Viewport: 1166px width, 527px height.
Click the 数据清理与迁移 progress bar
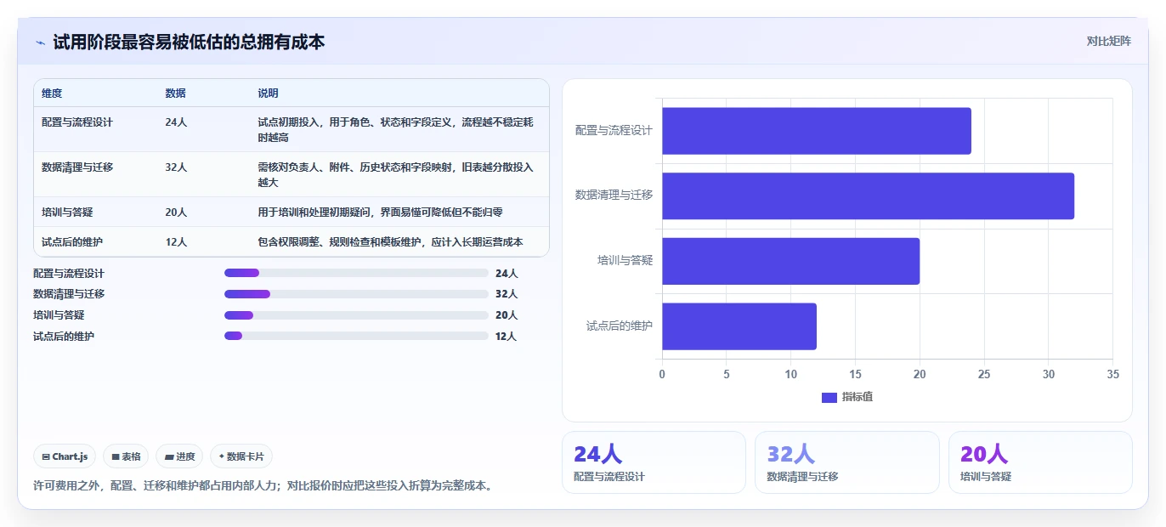pyautogui.click(x=356, y=294)
